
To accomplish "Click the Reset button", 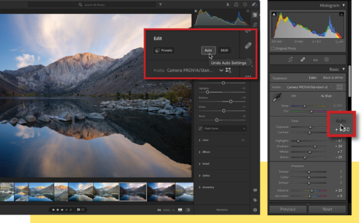I will click(327, 209).
